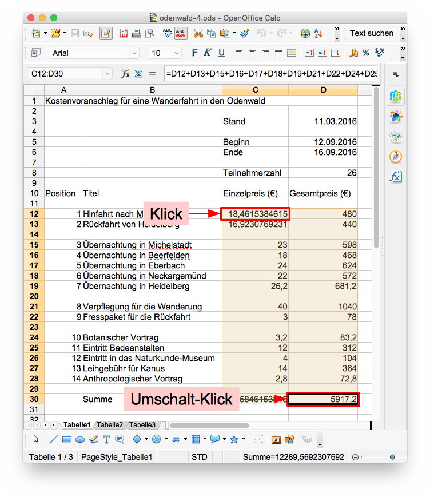The height and width of the screenshot is (497, 430).
Task: Click the horizontal scrollbar thumb
Action: click(x=209, y=425)
